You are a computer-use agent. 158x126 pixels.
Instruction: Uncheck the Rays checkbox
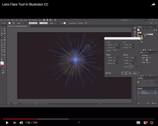click(x=108, y=55)
